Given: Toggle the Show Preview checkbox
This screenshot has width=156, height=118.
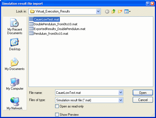Looking at the screenshot, I should [57, 114].
